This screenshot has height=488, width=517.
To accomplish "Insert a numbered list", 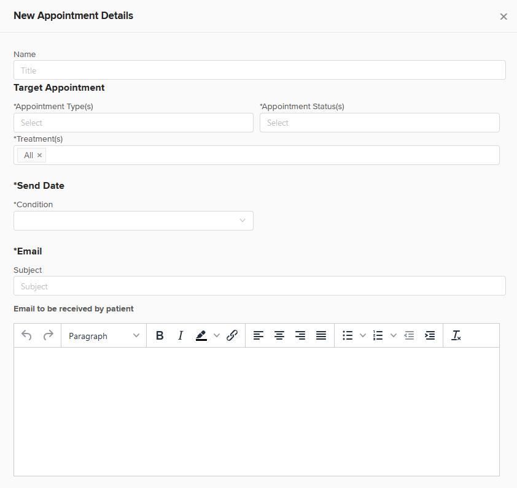I will (378, 335).
